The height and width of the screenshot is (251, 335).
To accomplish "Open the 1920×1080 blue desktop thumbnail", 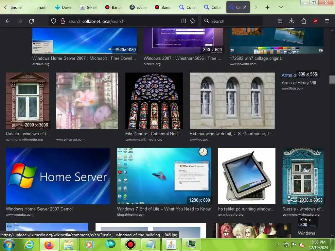I will point(85,41).
